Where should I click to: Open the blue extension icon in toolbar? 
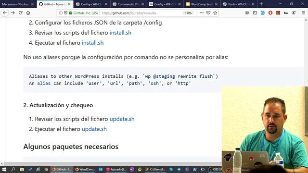[x=263, y=13]
